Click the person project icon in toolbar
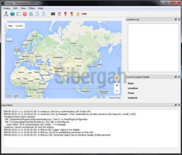The image size is (182, 155). pyautogui.click(x=6, y=14)
